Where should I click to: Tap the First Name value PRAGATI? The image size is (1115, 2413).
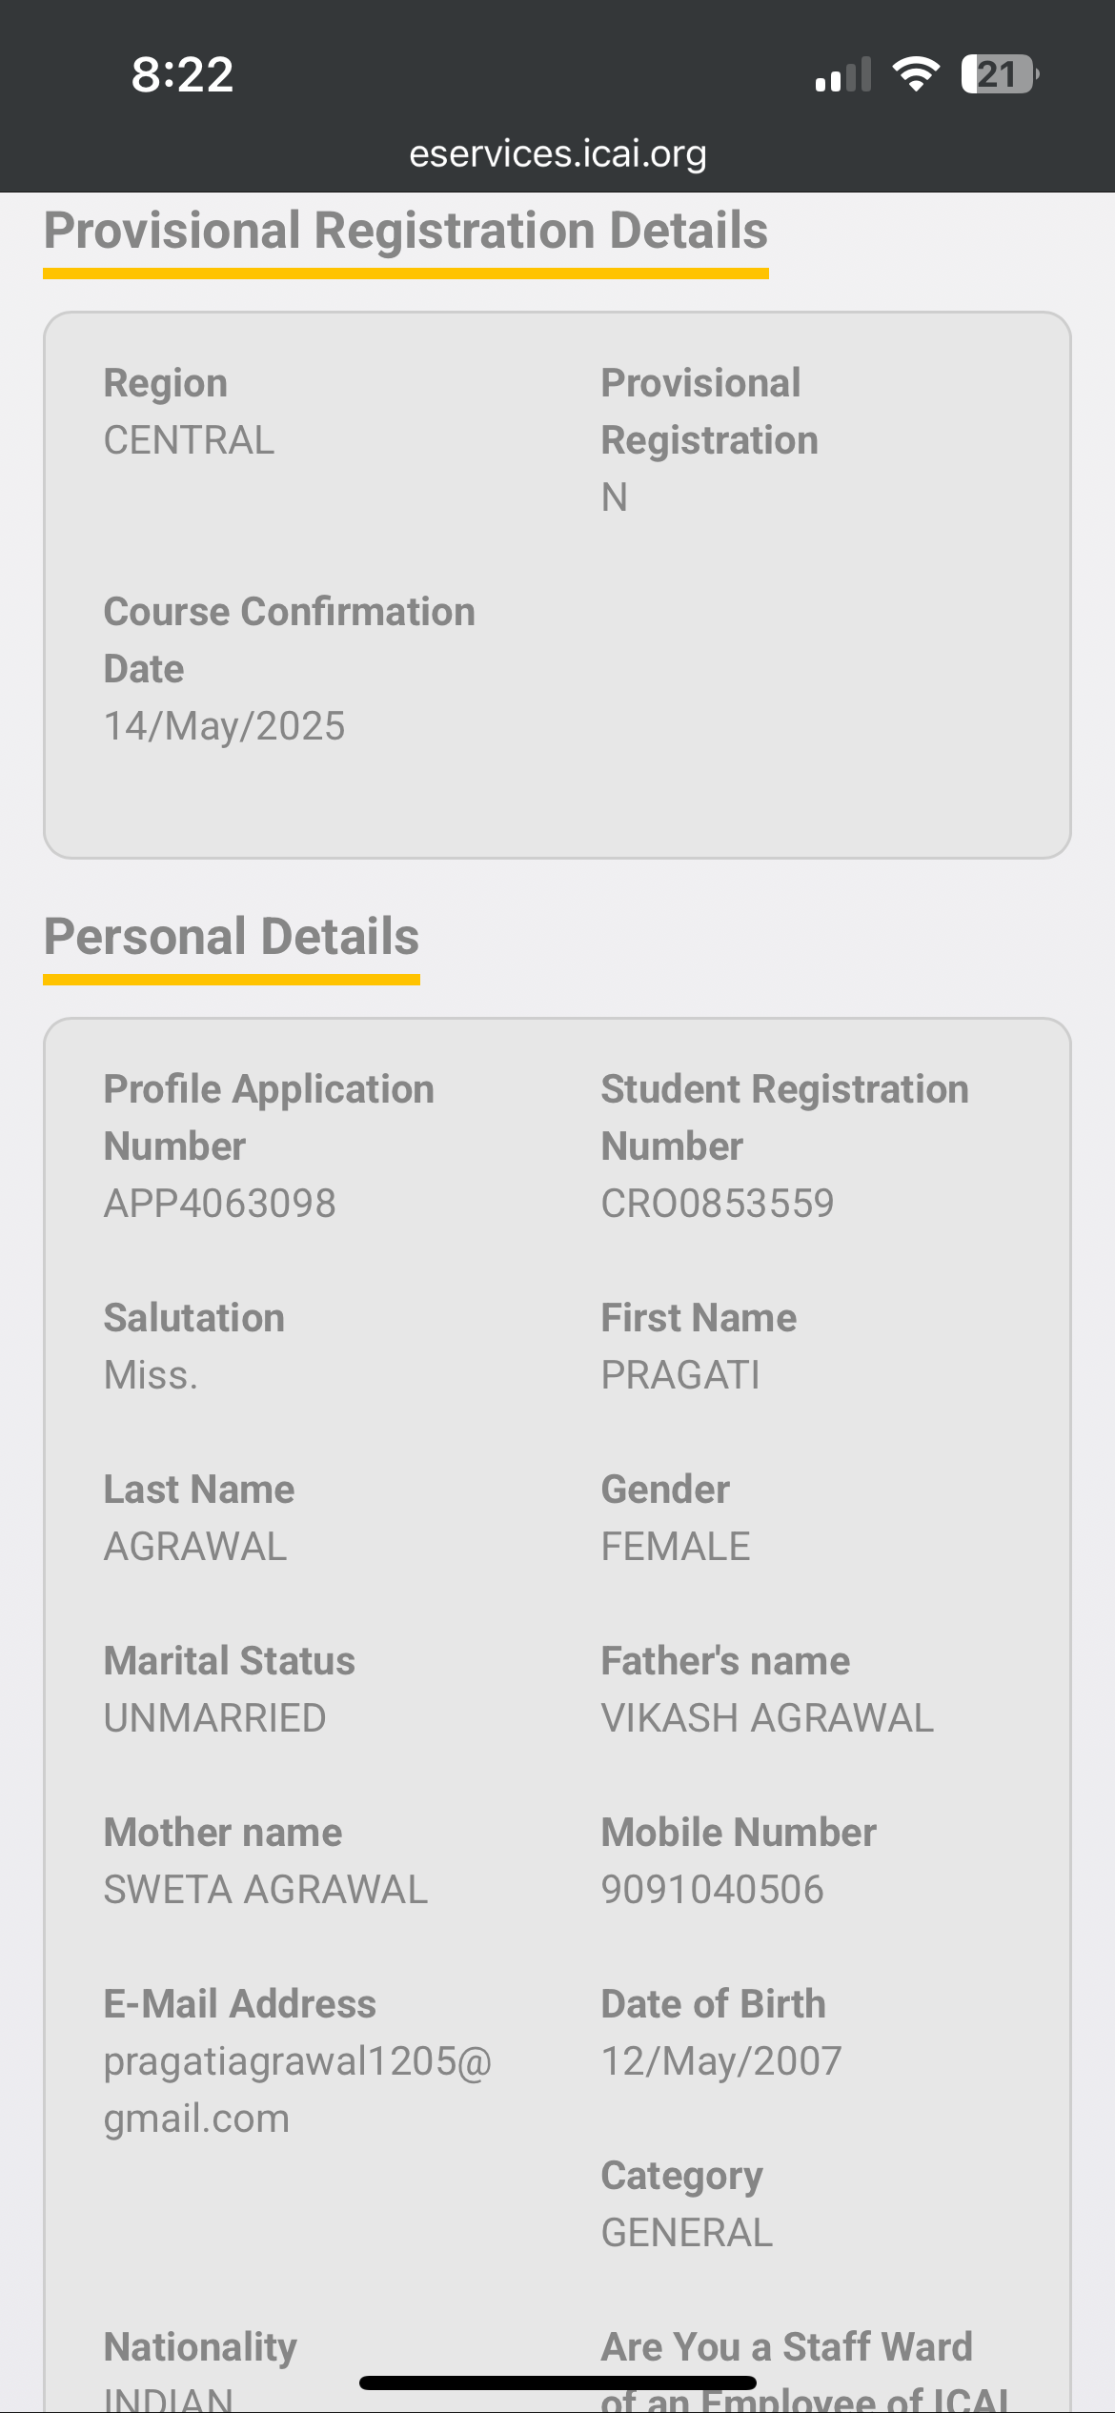pos(680,1375)
